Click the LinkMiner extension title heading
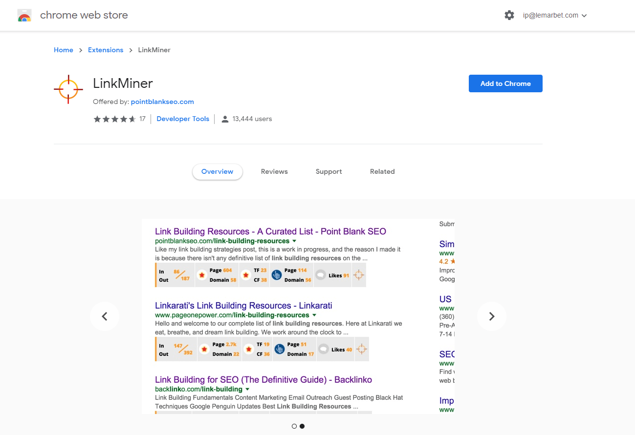Image resolution: width=635 pixels, height=435 pixels. (x=123, y=83)
